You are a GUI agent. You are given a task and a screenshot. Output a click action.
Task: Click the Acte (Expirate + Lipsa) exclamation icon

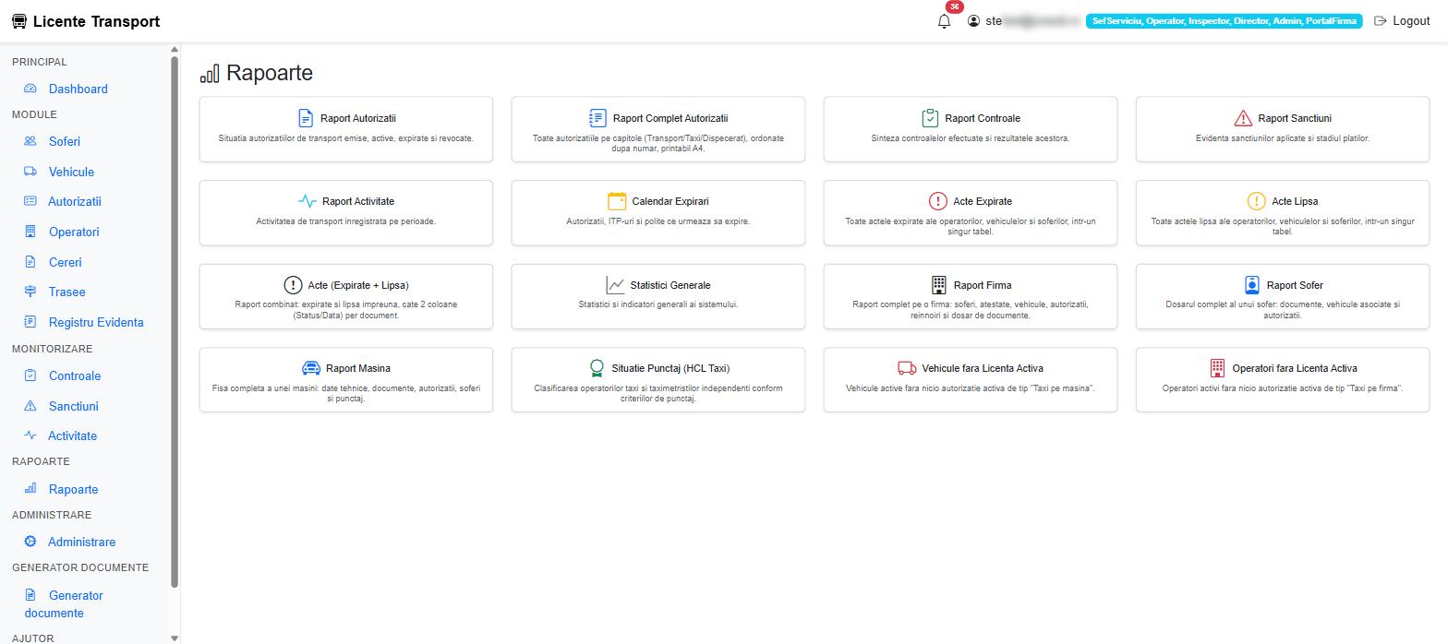(293, 285)
